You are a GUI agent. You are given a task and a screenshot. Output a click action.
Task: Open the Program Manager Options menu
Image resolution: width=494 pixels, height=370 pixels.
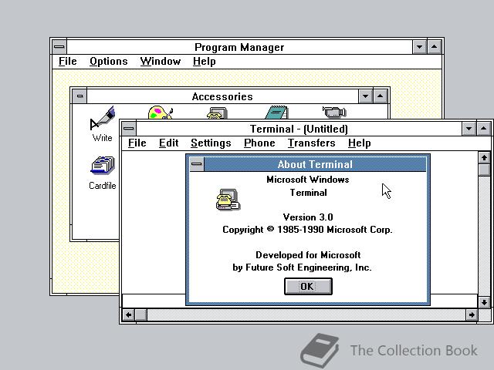(x=109, y=62)
